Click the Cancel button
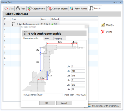The width and height of the screenshot is (124, 111). [64, 103]
